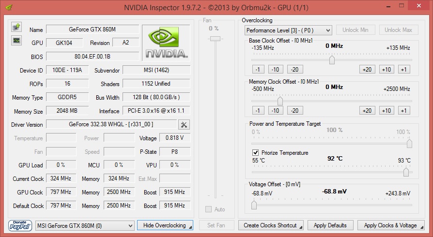Screen dimensions: 433x237
Task: Click the Set Fan button
Action: click(x=216, y=225)
